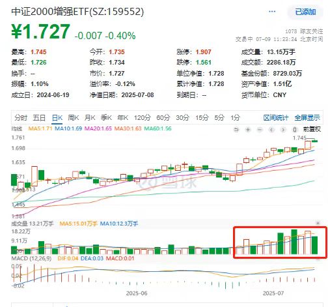Zoom in the K-line chart with plus icon
Viewport: 328px width, 307px height.
point(248,130)
